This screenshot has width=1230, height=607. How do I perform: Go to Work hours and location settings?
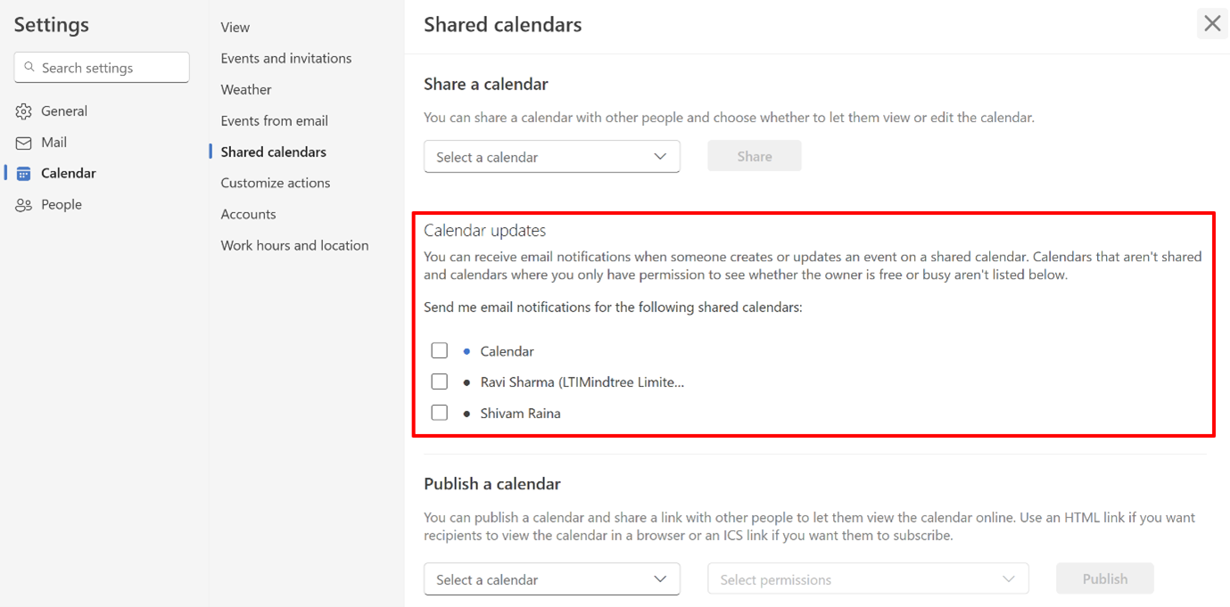[294, 245]
